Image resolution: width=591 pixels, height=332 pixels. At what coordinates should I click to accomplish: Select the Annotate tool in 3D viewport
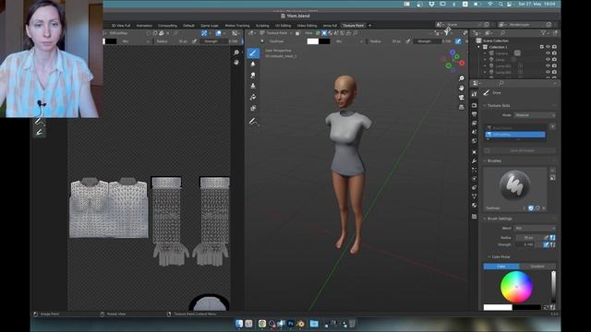point(253,121)
